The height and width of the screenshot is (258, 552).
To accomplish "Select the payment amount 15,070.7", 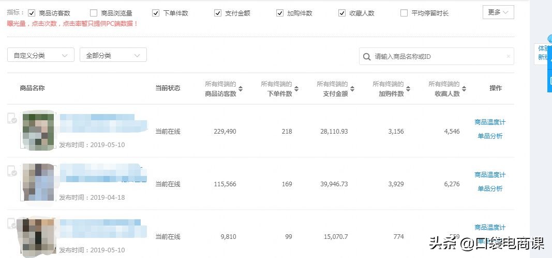I will pos(336,237).
